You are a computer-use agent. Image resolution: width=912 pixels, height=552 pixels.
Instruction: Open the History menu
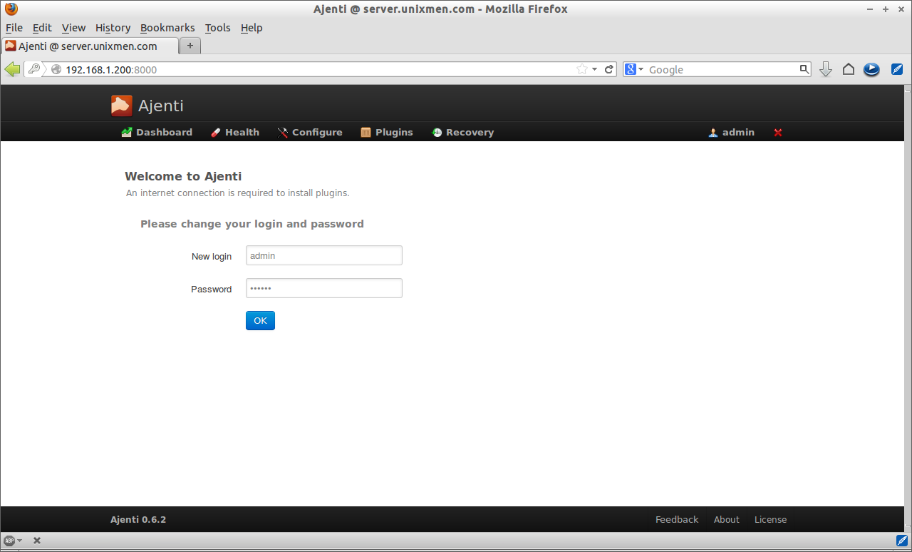(113, 28)
